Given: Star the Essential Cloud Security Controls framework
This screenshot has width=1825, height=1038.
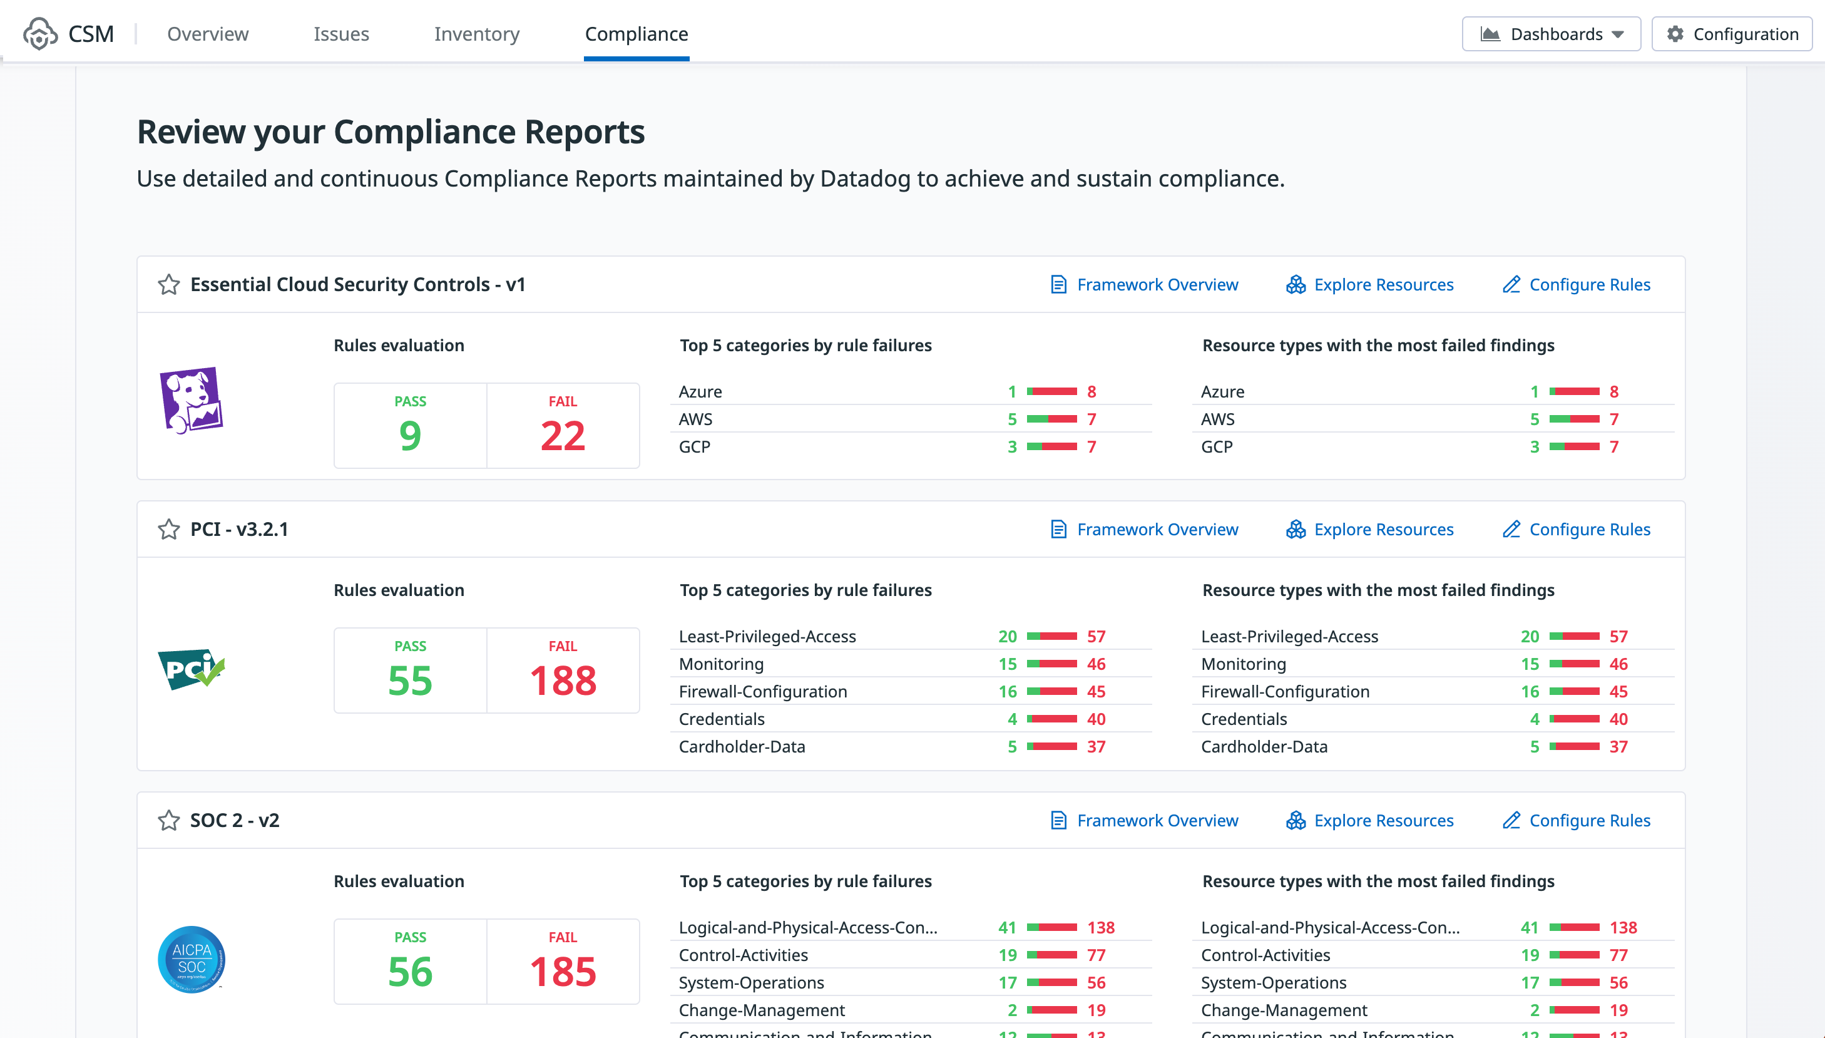Looking at the screenshot, I should (169, 284).
